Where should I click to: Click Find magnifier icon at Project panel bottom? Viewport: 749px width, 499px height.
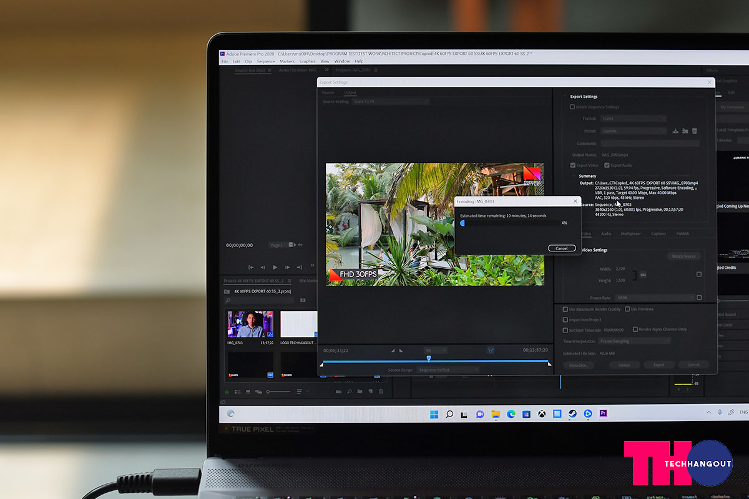[x=350, y=392]
